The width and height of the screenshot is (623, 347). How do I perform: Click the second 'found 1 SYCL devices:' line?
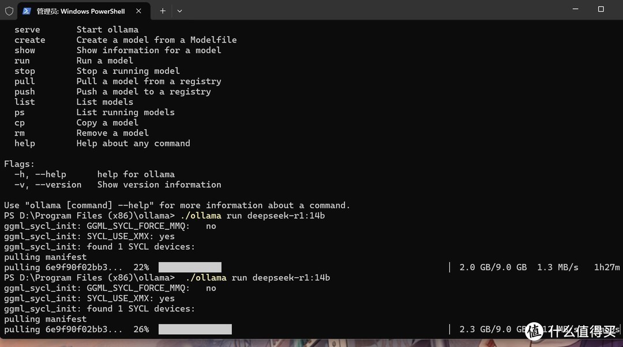tap(100, 308)
